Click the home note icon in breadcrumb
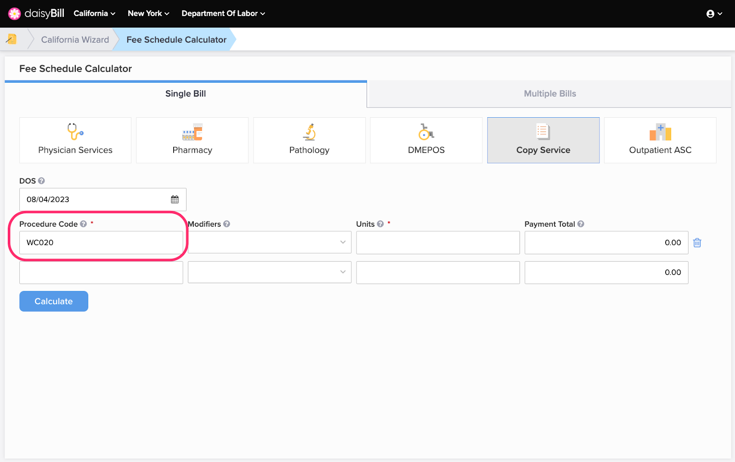735x462 pixels. click(12, 39)
